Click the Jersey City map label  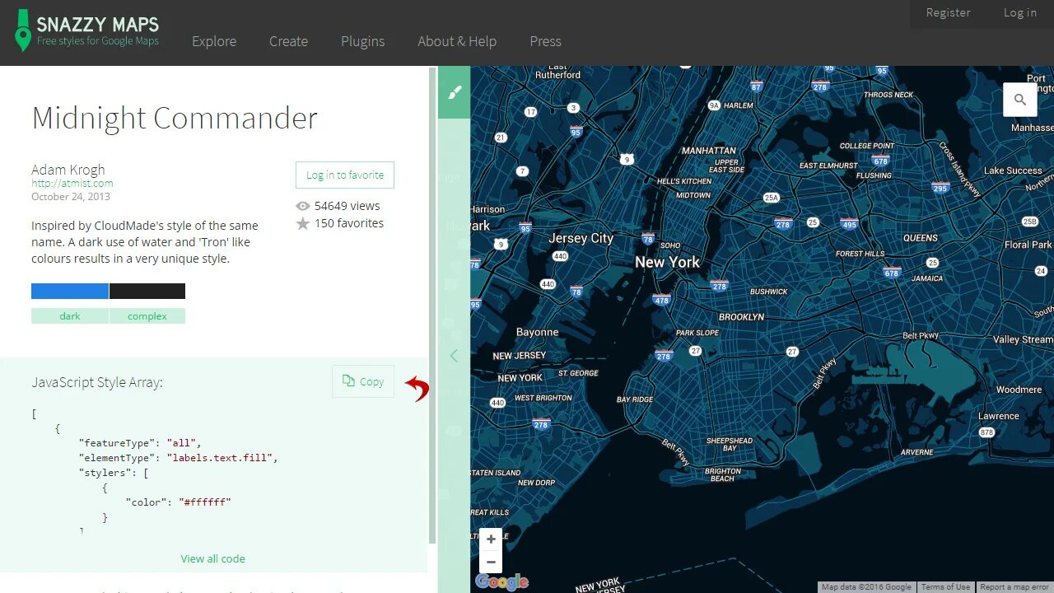[x=581, y=238]
